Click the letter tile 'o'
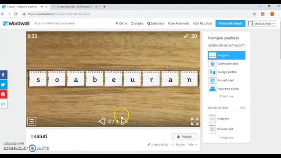The width and height of the screenshot is (281, 158). 57,79
